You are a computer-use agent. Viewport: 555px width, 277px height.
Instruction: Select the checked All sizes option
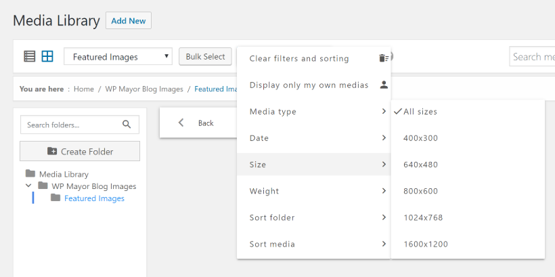(468, 112)
